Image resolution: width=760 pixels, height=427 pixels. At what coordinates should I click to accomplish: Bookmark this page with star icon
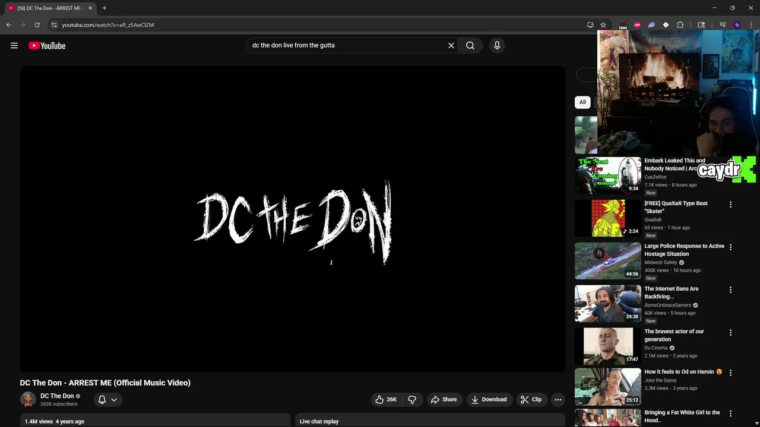point(603,25)
